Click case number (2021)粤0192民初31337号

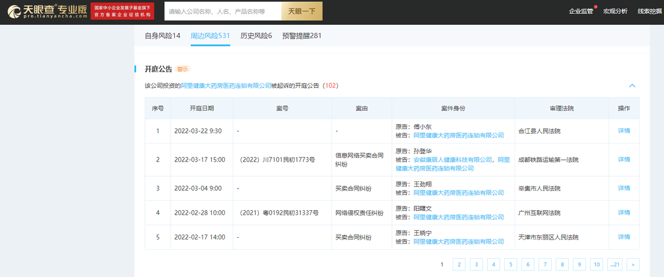278,212
